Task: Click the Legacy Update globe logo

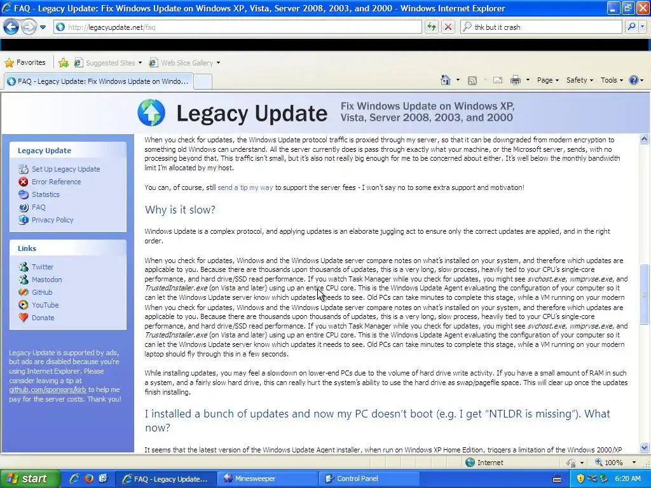Action: [x=151, y=112]
